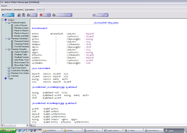Open Planet to Planet Aspects item
The image size is (187, 133).
(21, 31)
